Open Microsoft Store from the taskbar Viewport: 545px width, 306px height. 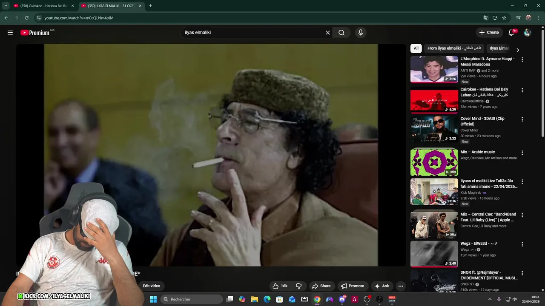click(279, 299)
